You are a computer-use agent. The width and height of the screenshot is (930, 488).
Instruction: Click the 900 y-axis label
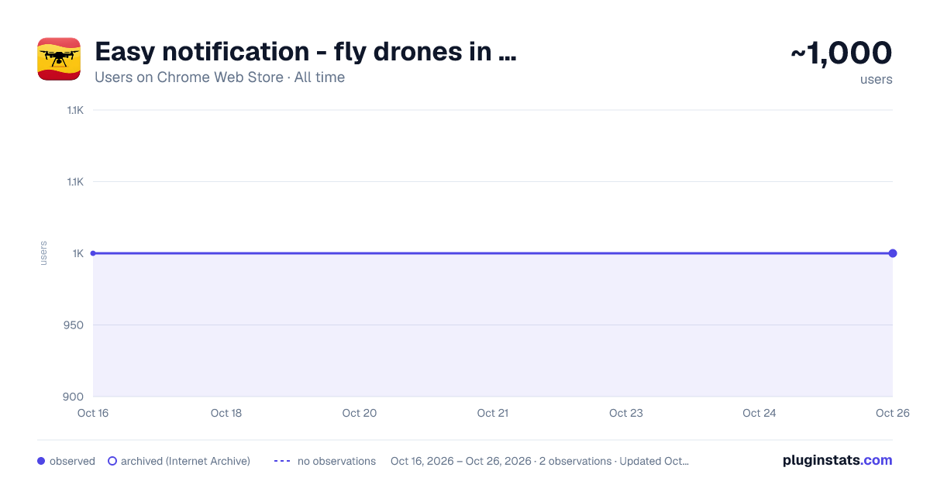74,397
